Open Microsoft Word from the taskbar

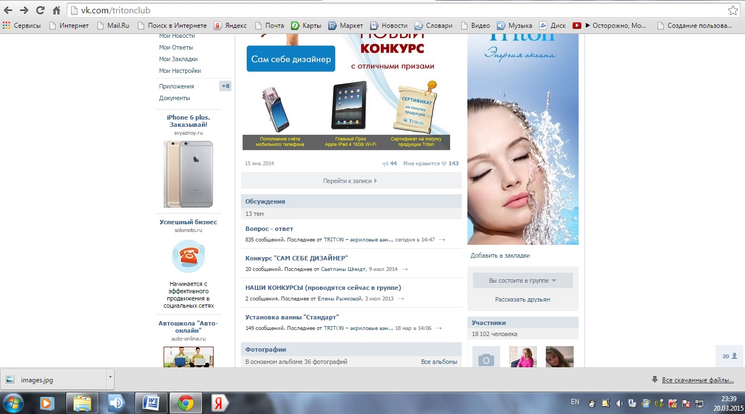point(151,402)
